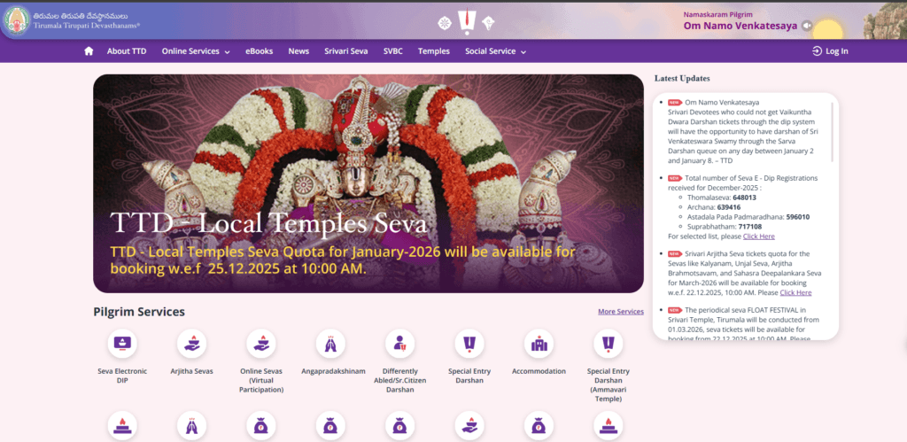
Task: Click the Home icon in navigation bar
Action: click(x=89, y=50)
